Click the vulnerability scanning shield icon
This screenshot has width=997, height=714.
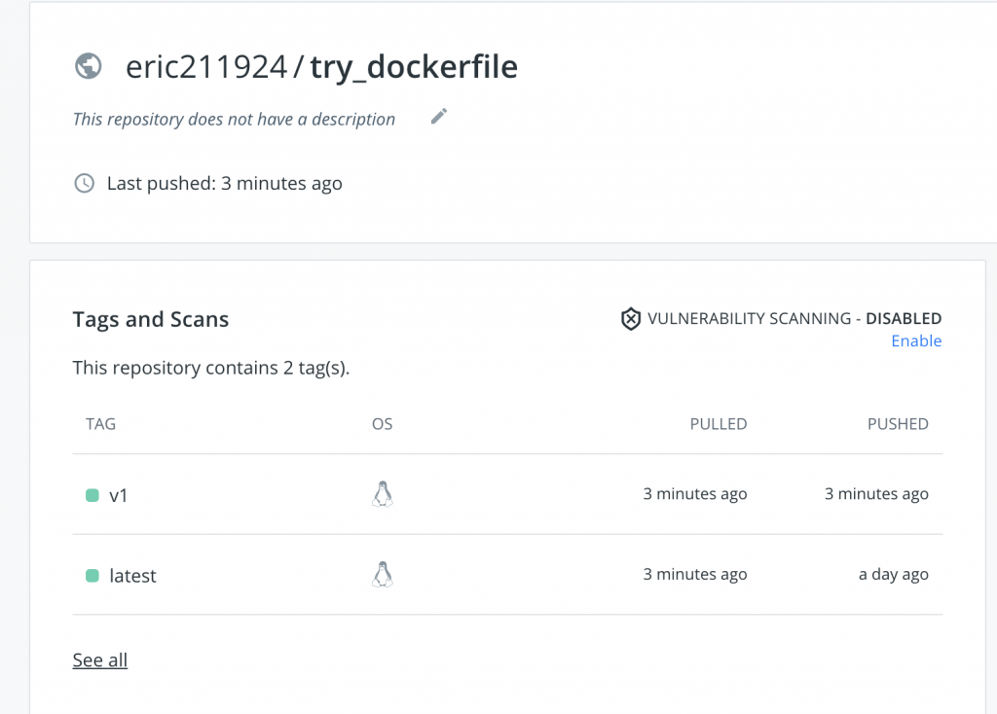click(x=631, y=318)
